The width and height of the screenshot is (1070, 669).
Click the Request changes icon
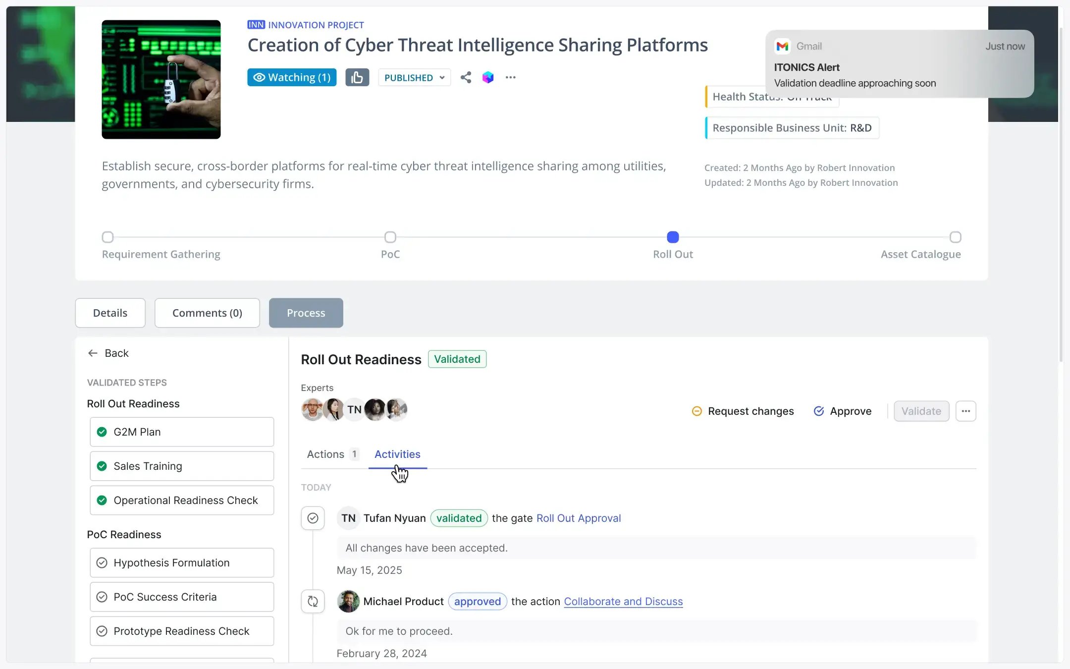[697, 411]
